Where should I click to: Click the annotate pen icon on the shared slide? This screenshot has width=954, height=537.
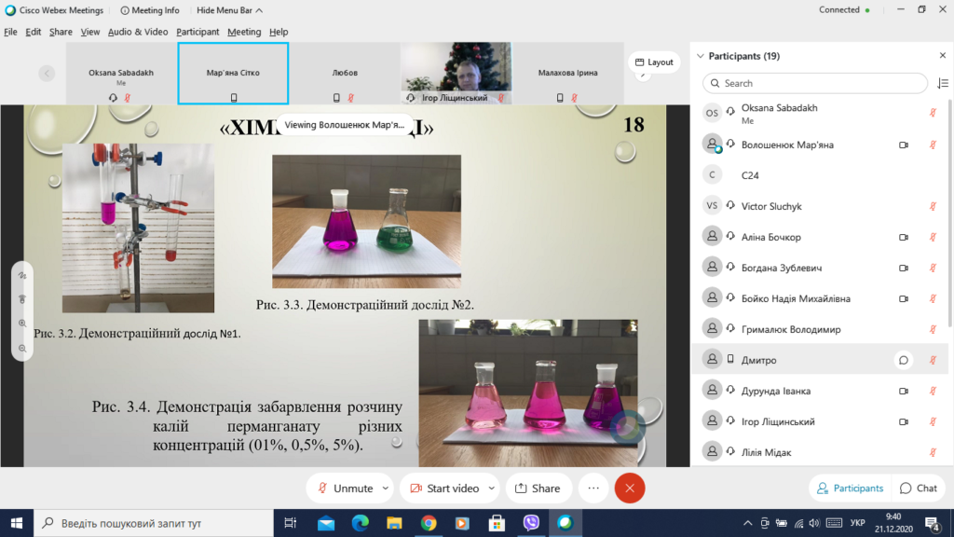click(22, 275)
